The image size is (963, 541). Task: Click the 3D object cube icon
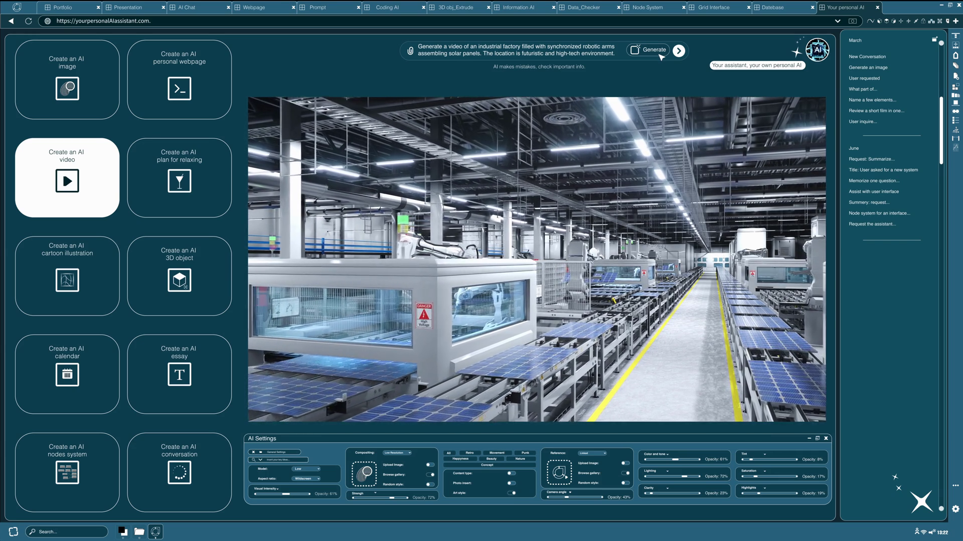coord(179,280)
